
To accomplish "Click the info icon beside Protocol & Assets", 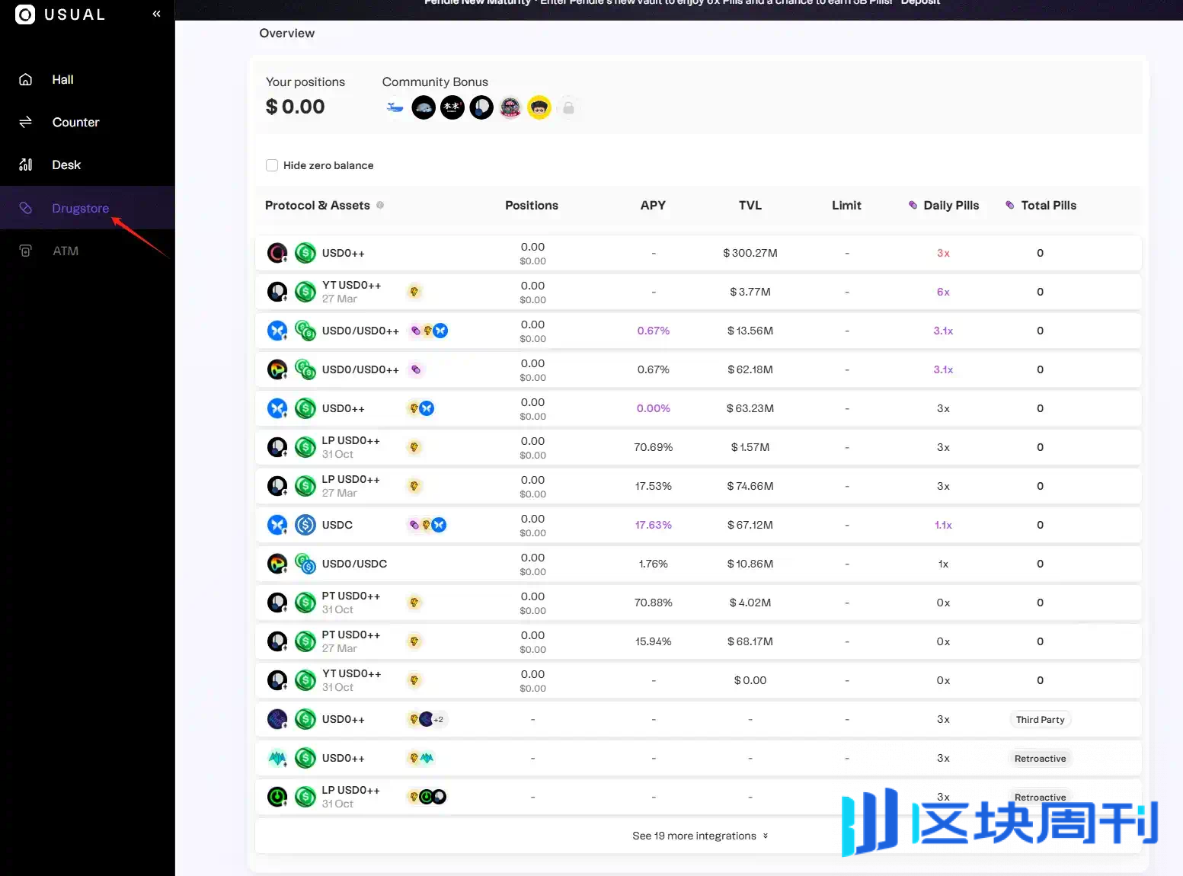I will 380,205.
